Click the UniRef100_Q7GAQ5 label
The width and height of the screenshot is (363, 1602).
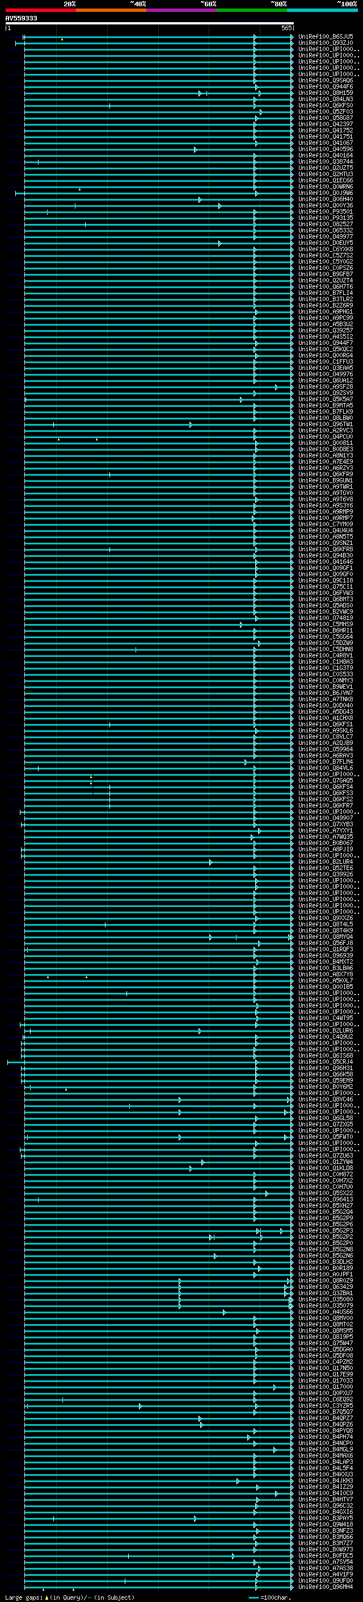click(326, 780)
